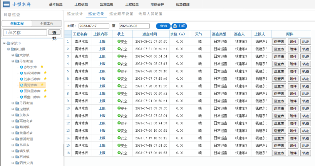315x166 pixels.
Task: Click the 巡查时间 column header
Action: tap(149, 34)
